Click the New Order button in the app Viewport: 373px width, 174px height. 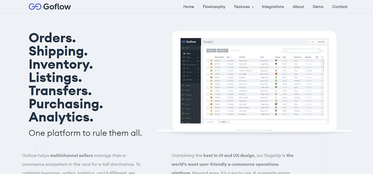(321, 42)
